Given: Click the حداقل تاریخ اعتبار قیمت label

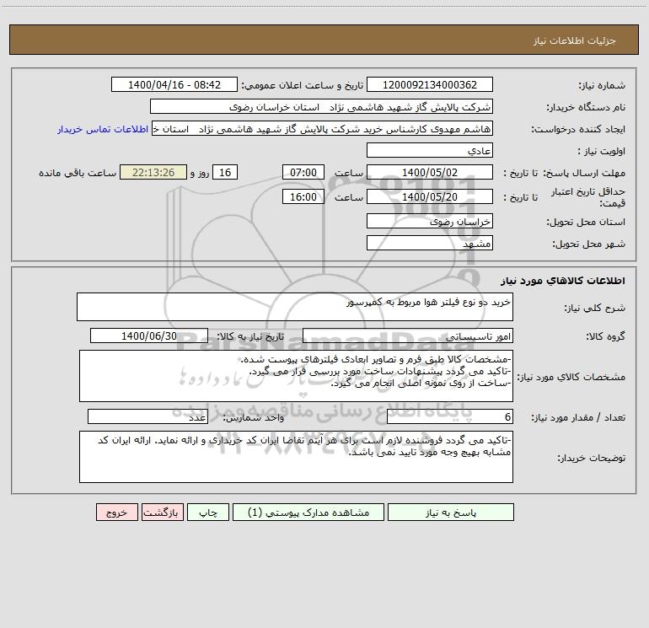Looking at the screenshot, I should (x=588, y=197).
